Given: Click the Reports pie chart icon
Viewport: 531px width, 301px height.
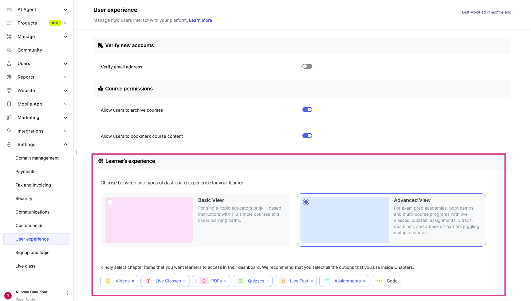Looking at the screenshot, I should pos(9,77).
